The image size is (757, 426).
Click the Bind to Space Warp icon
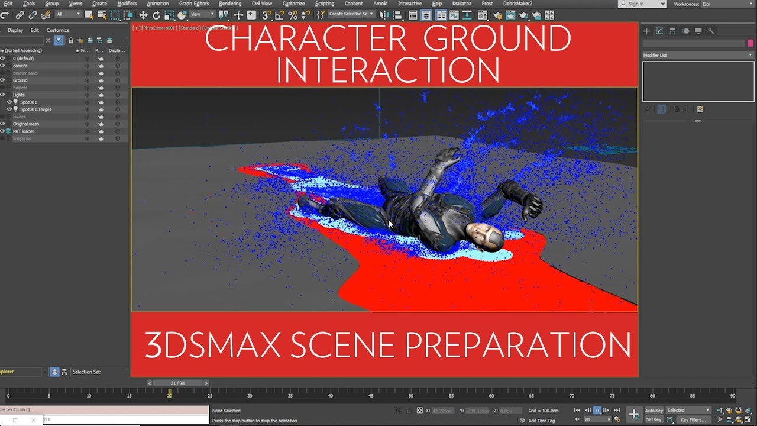pos(46,15)
